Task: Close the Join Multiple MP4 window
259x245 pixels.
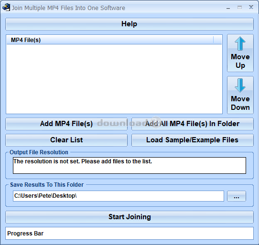Action: click(251, 7)
